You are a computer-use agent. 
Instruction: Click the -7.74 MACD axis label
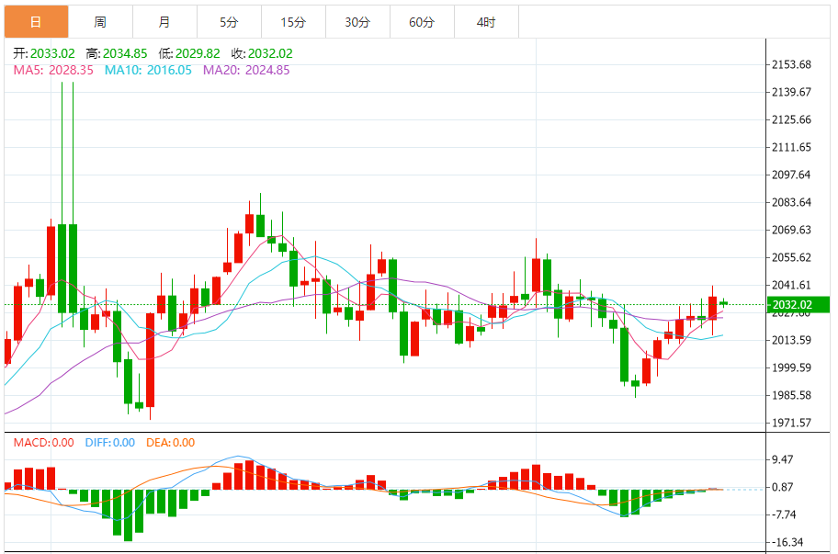coord(784,514)
